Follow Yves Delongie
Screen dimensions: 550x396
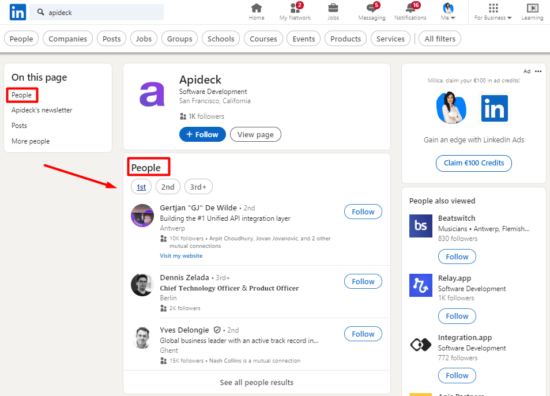pyautogui.click(x=363, y=334)
